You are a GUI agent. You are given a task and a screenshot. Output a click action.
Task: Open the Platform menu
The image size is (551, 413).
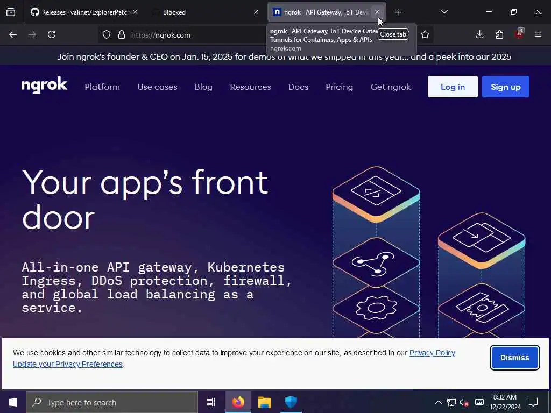click(x=102, y=87)
